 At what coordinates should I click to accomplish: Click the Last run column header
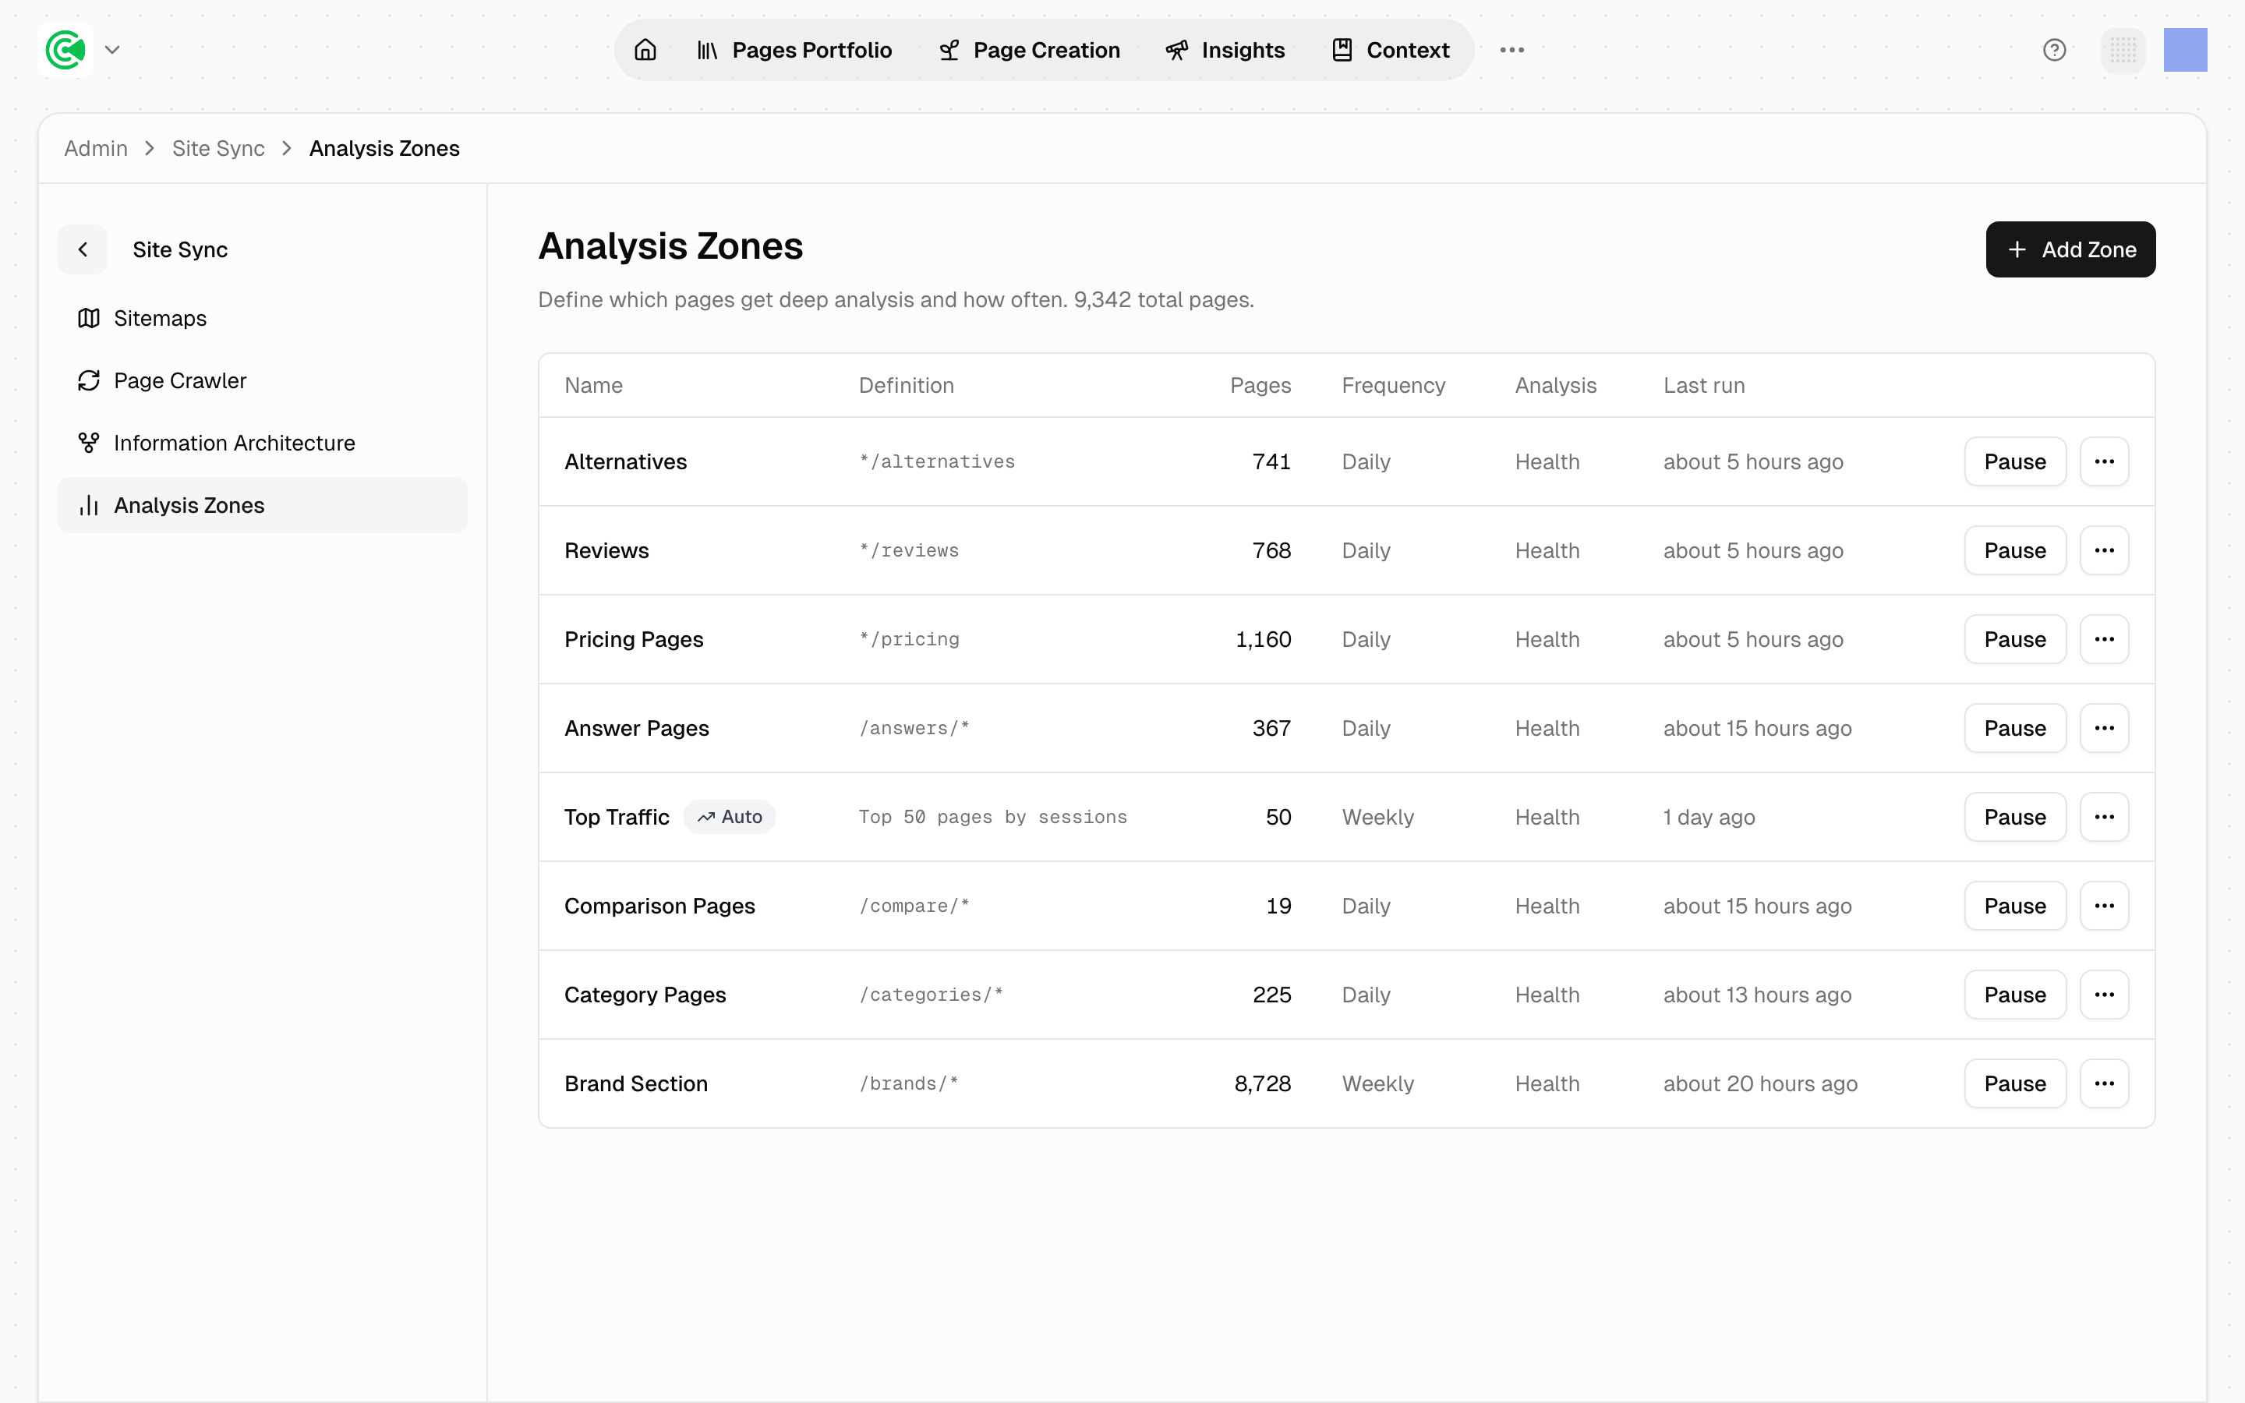1704,385
